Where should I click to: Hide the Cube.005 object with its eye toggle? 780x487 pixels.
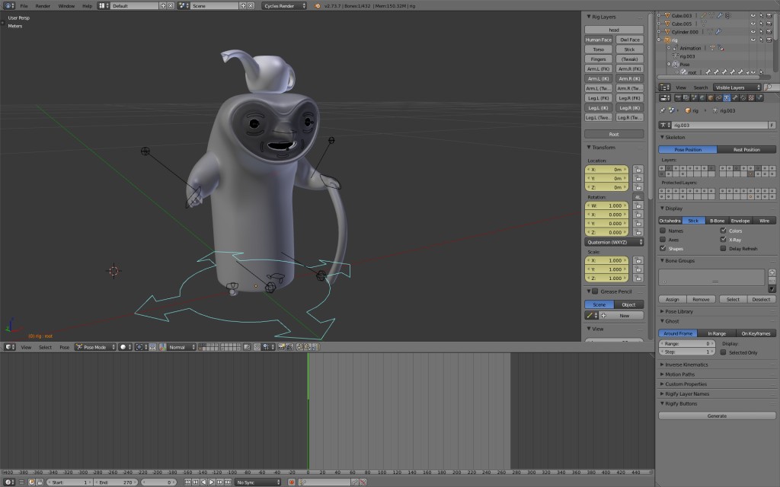753,24
